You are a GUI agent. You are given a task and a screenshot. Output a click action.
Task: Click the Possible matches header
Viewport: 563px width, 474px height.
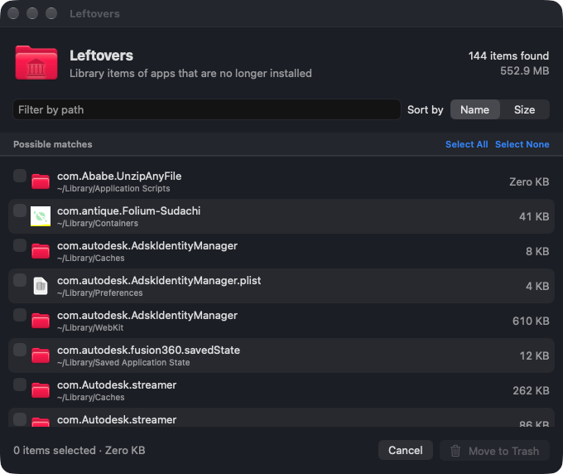pos(53,144)
